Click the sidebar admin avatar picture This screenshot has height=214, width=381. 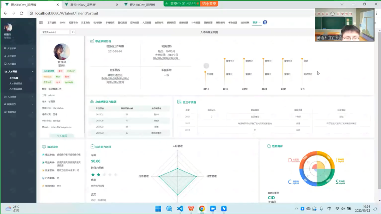pyautogui.click(x=8, y=27)
